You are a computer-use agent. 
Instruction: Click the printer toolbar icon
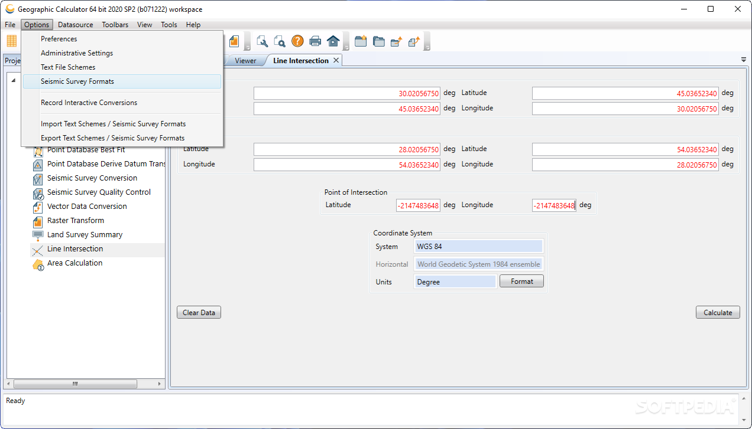click(315, 41)
